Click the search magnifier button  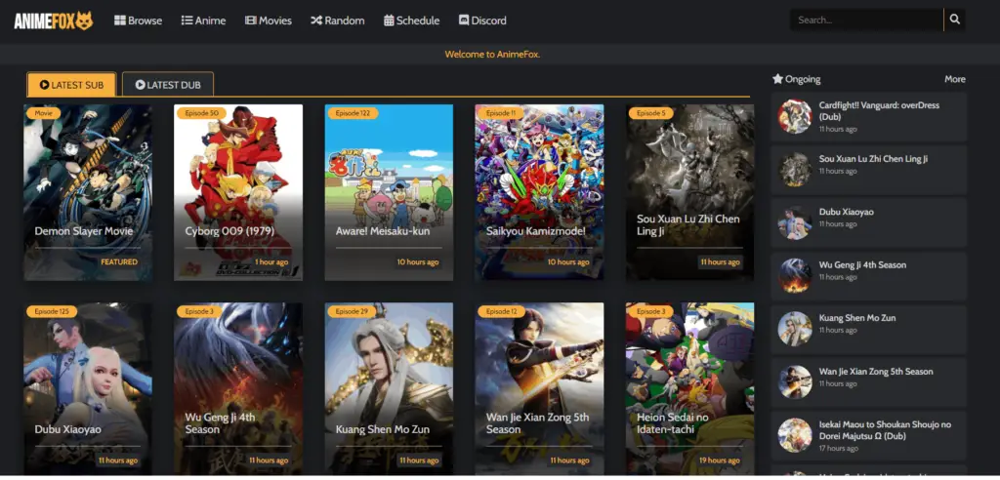point(955,20)
